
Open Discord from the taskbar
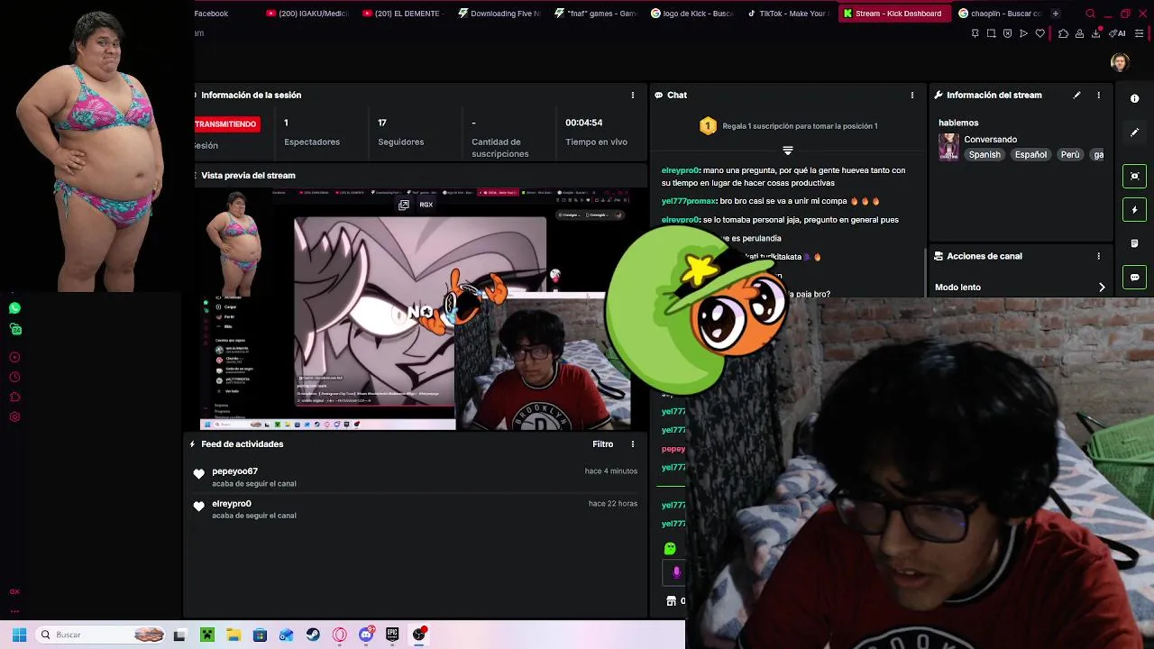pos(366,635)
